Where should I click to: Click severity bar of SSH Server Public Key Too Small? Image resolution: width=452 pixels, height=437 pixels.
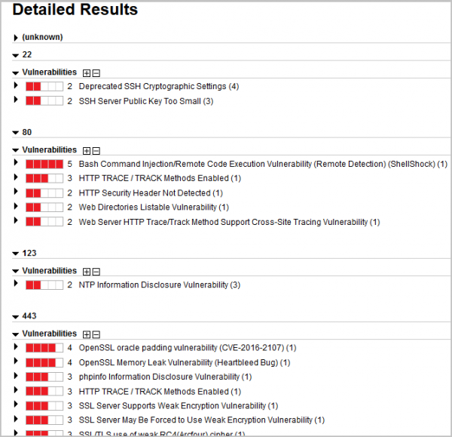(x=44, y=101)
